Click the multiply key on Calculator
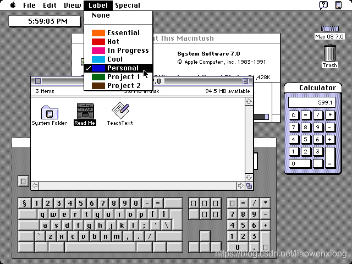The height and width of the screenshot is (264, 352). tap(330, 115)
